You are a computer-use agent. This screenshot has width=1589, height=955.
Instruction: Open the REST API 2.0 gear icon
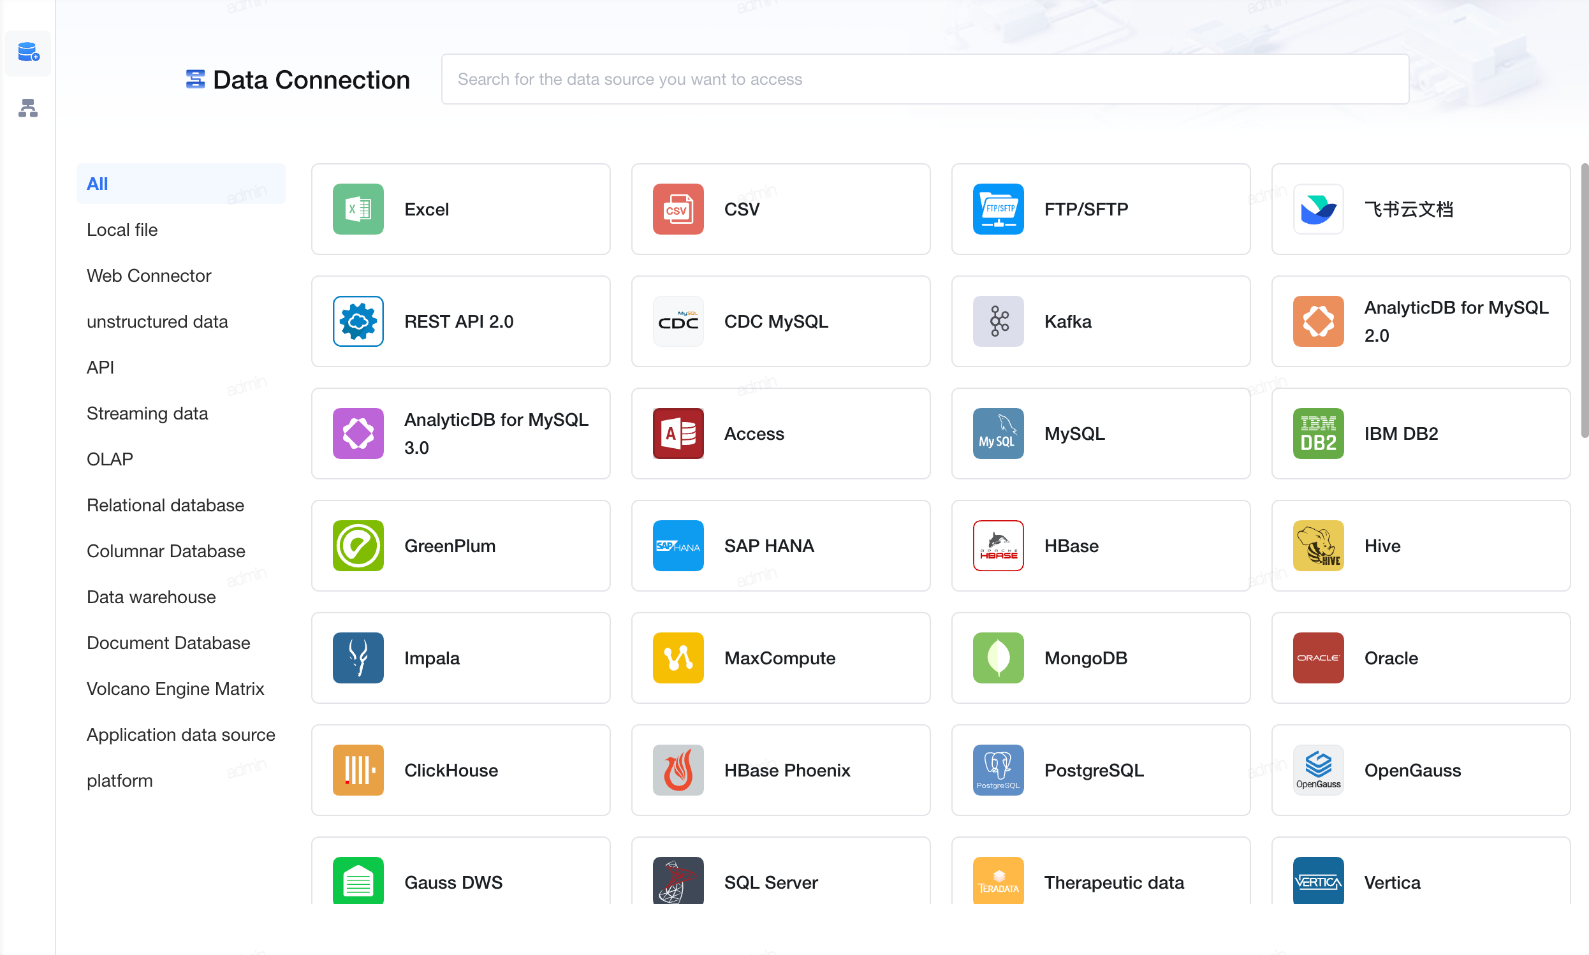tap(358, 321)
